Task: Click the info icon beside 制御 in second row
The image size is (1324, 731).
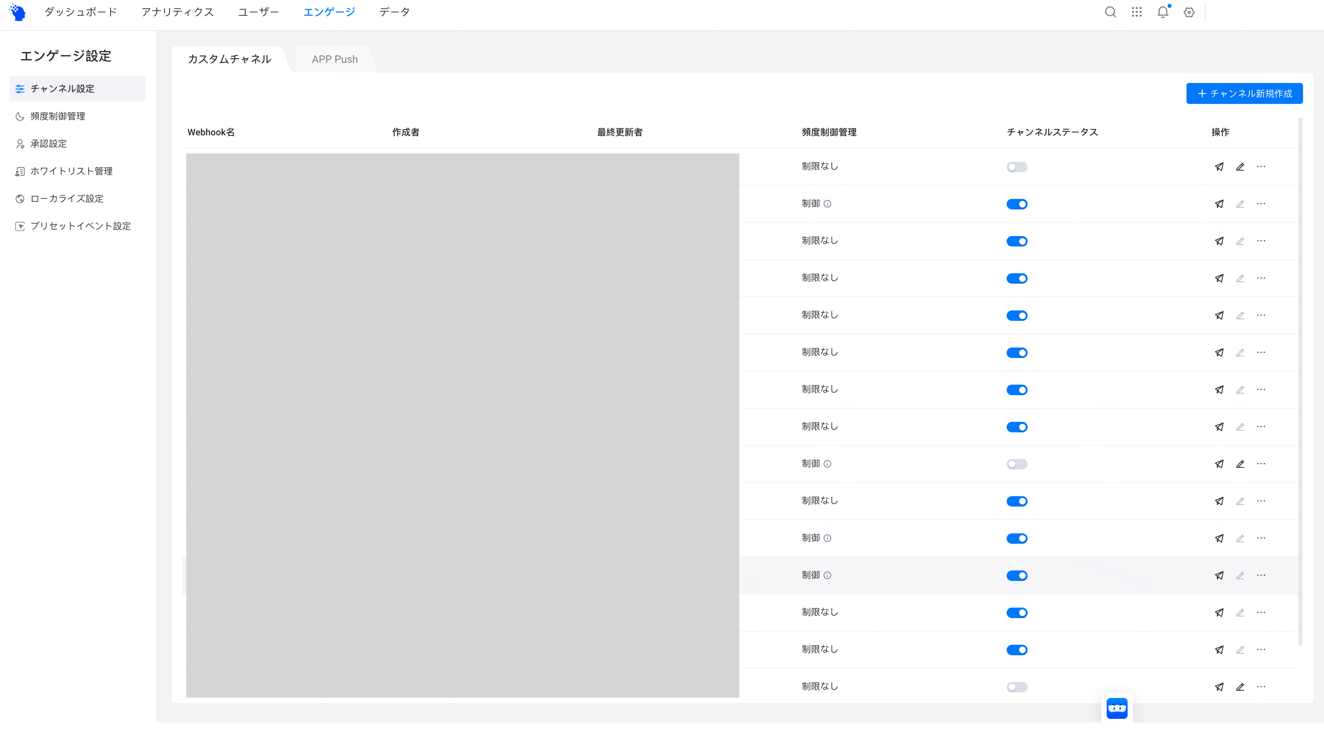Action: click(x=827, y=204)
